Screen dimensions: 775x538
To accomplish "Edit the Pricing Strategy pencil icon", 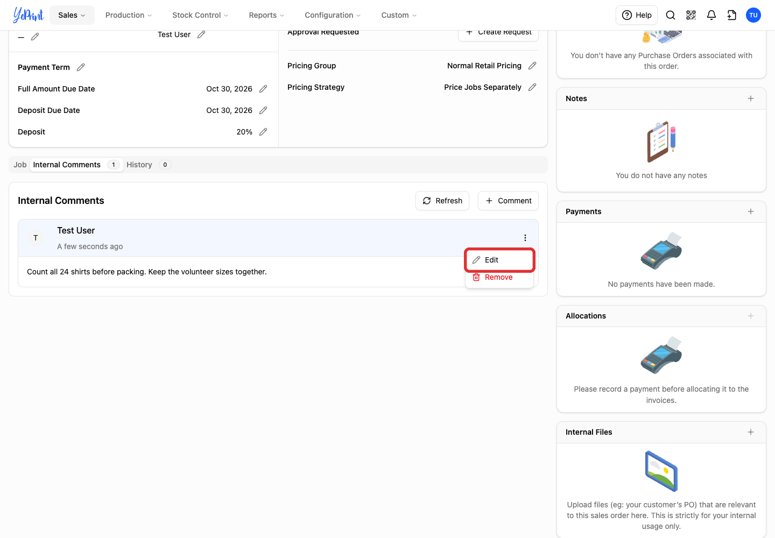I will coord(532,87).
